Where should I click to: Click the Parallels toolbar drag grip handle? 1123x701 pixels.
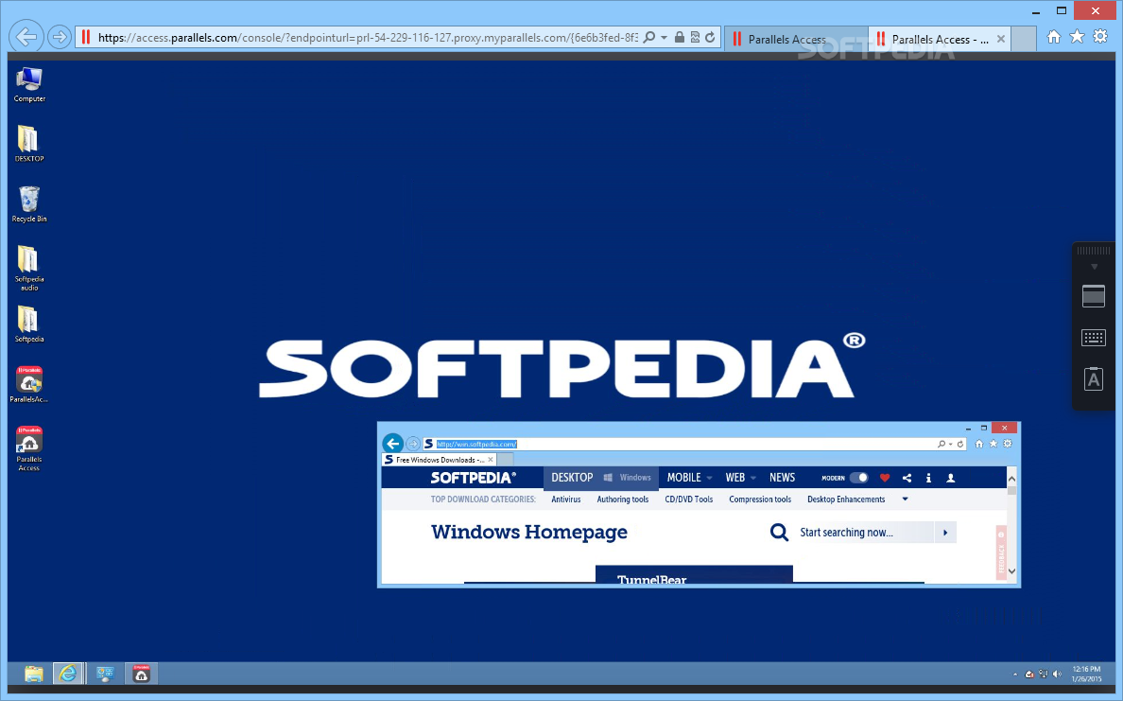[x=1094, y=251]
